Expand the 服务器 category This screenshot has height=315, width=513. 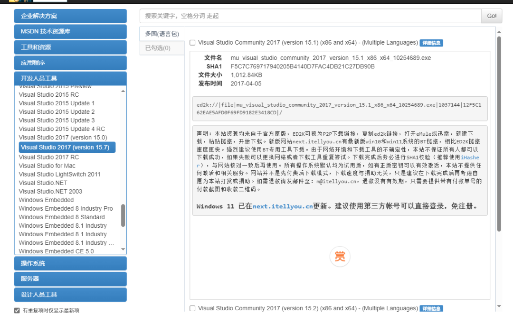(70, 279)
